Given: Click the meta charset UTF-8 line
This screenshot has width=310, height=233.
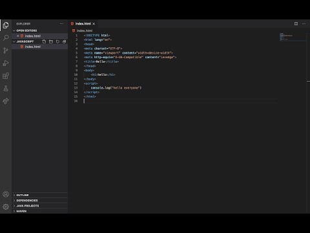Looking at the screenshot, I should point(103,49).
